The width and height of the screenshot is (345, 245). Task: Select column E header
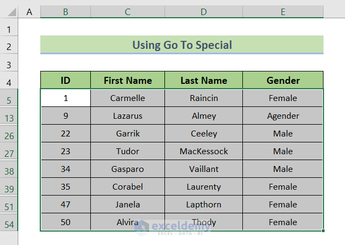[283, 11]
